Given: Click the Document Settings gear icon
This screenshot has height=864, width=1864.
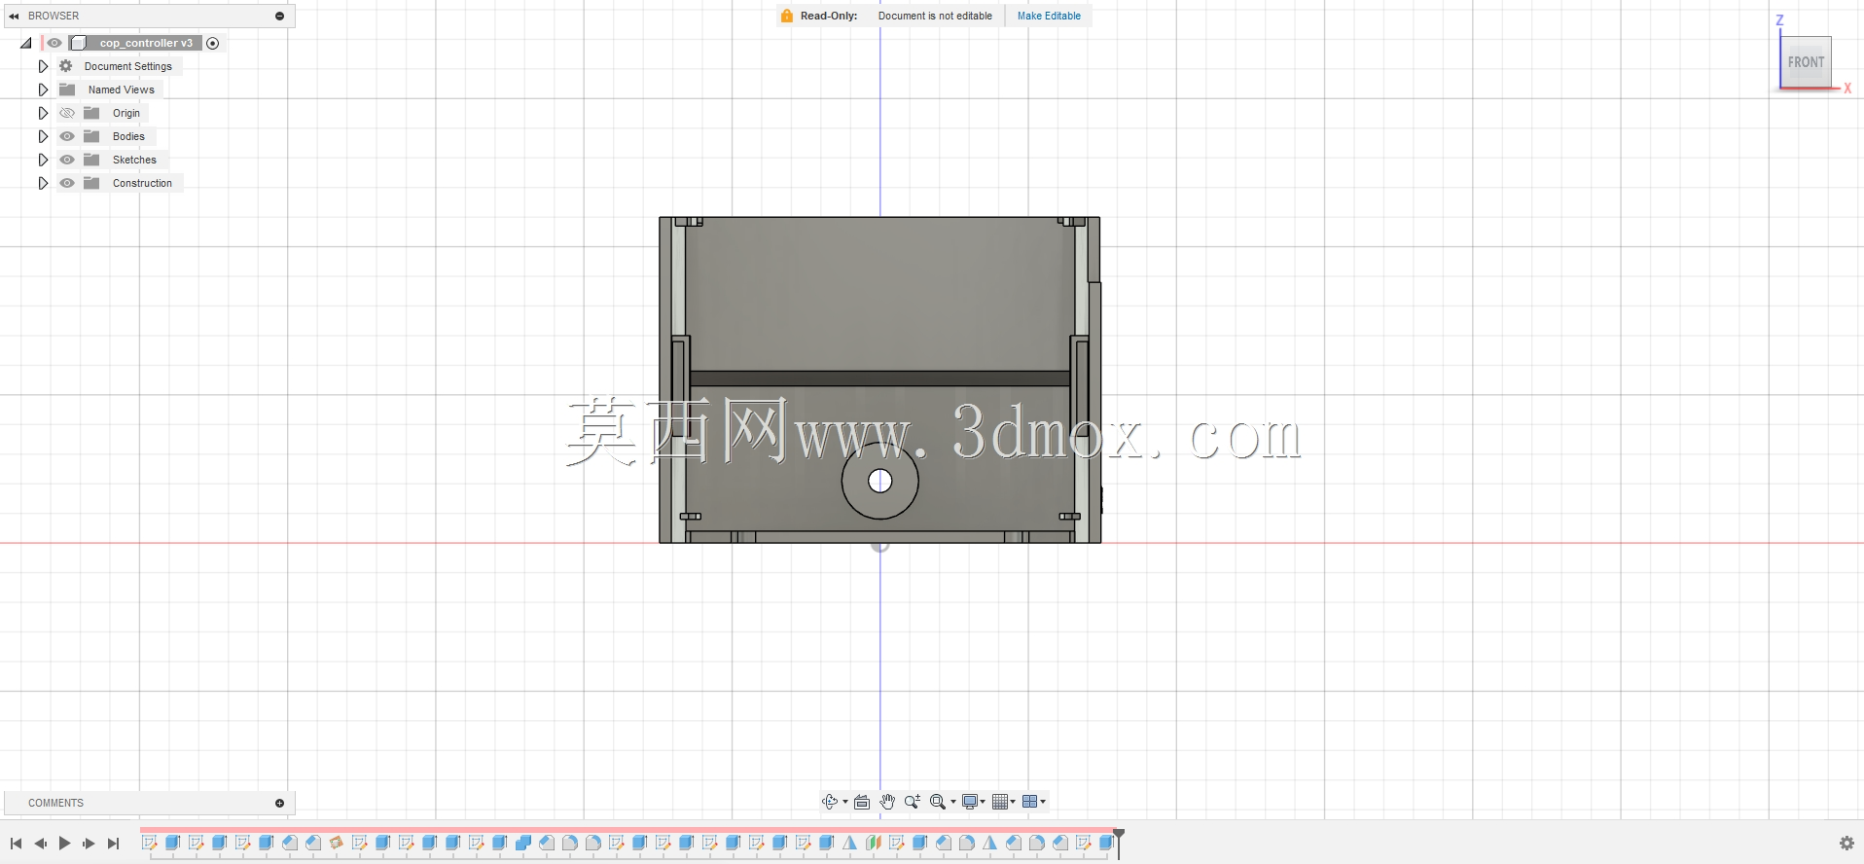Looking at the screenshot, I should click(x=66, y=66).
